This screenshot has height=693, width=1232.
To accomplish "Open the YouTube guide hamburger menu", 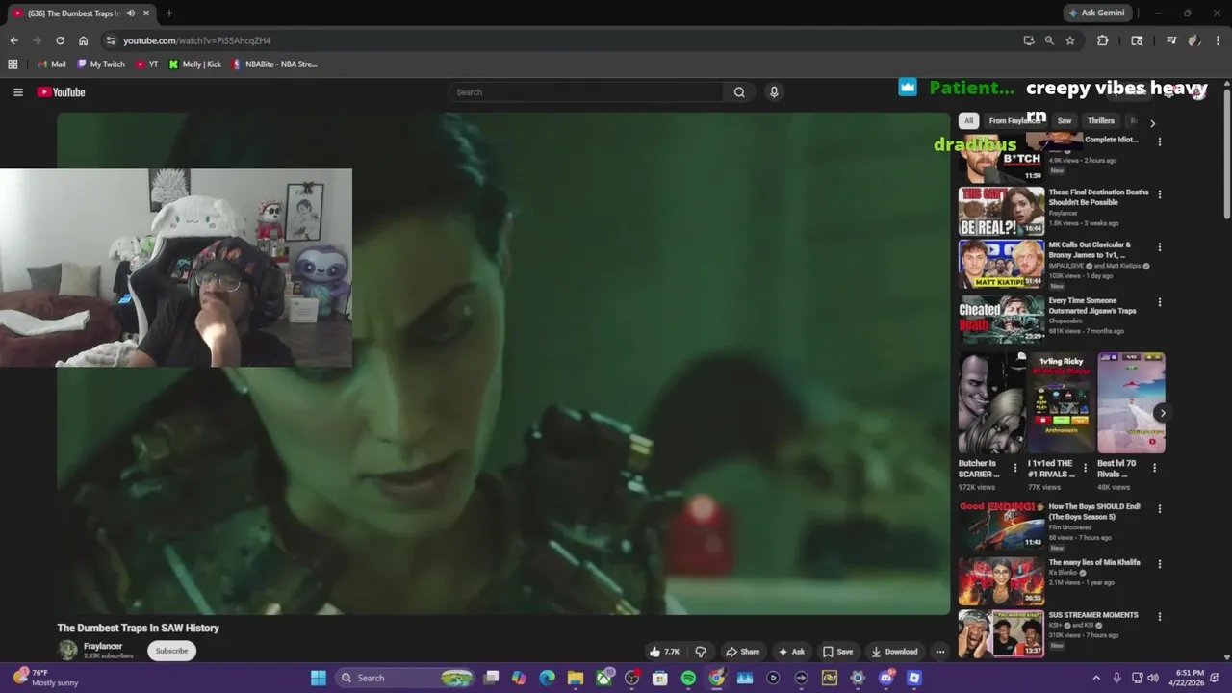I will (x=17, y=92).
